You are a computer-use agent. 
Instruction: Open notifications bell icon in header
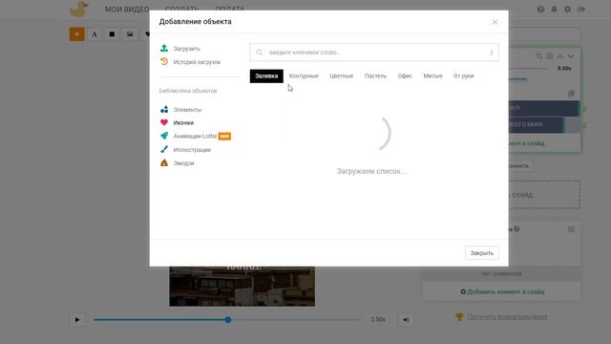(554, 9)
